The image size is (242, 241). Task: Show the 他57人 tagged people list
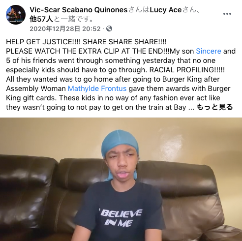tap(41, 19)
